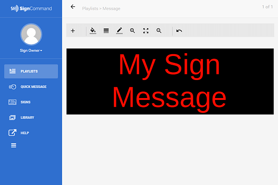Click the zoom out magnifier
Screen dimensions: 278x185
[159, 31]
